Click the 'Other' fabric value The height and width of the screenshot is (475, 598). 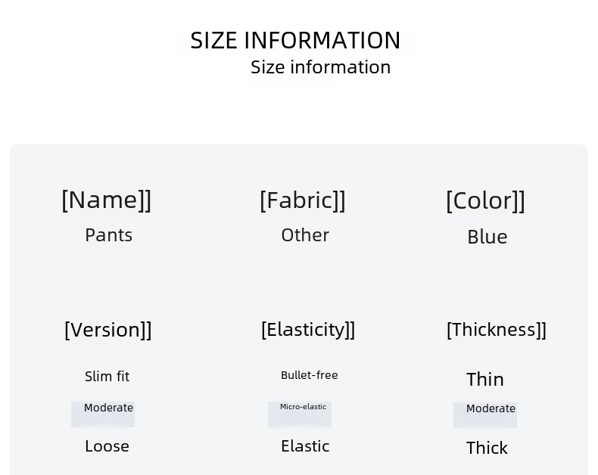coord(305,235)
